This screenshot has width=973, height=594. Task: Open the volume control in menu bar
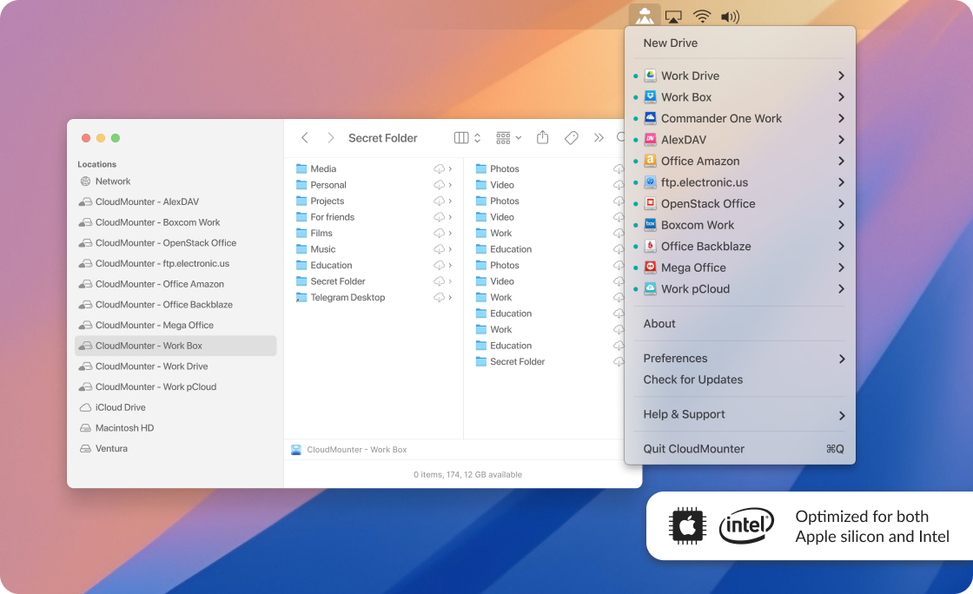tap(730, 16)
